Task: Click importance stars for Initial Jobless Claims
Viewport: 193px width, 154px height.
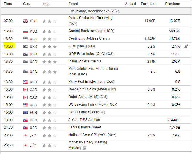Action: (x=49, y=62)
